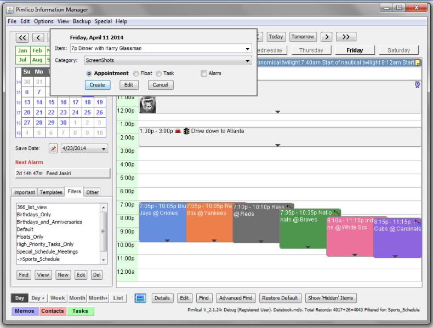Click the sports icon on the Cubs @ Cardinals event
This screenshot has height=328, width=433.
pyautogui.click(x=418, y=222)
